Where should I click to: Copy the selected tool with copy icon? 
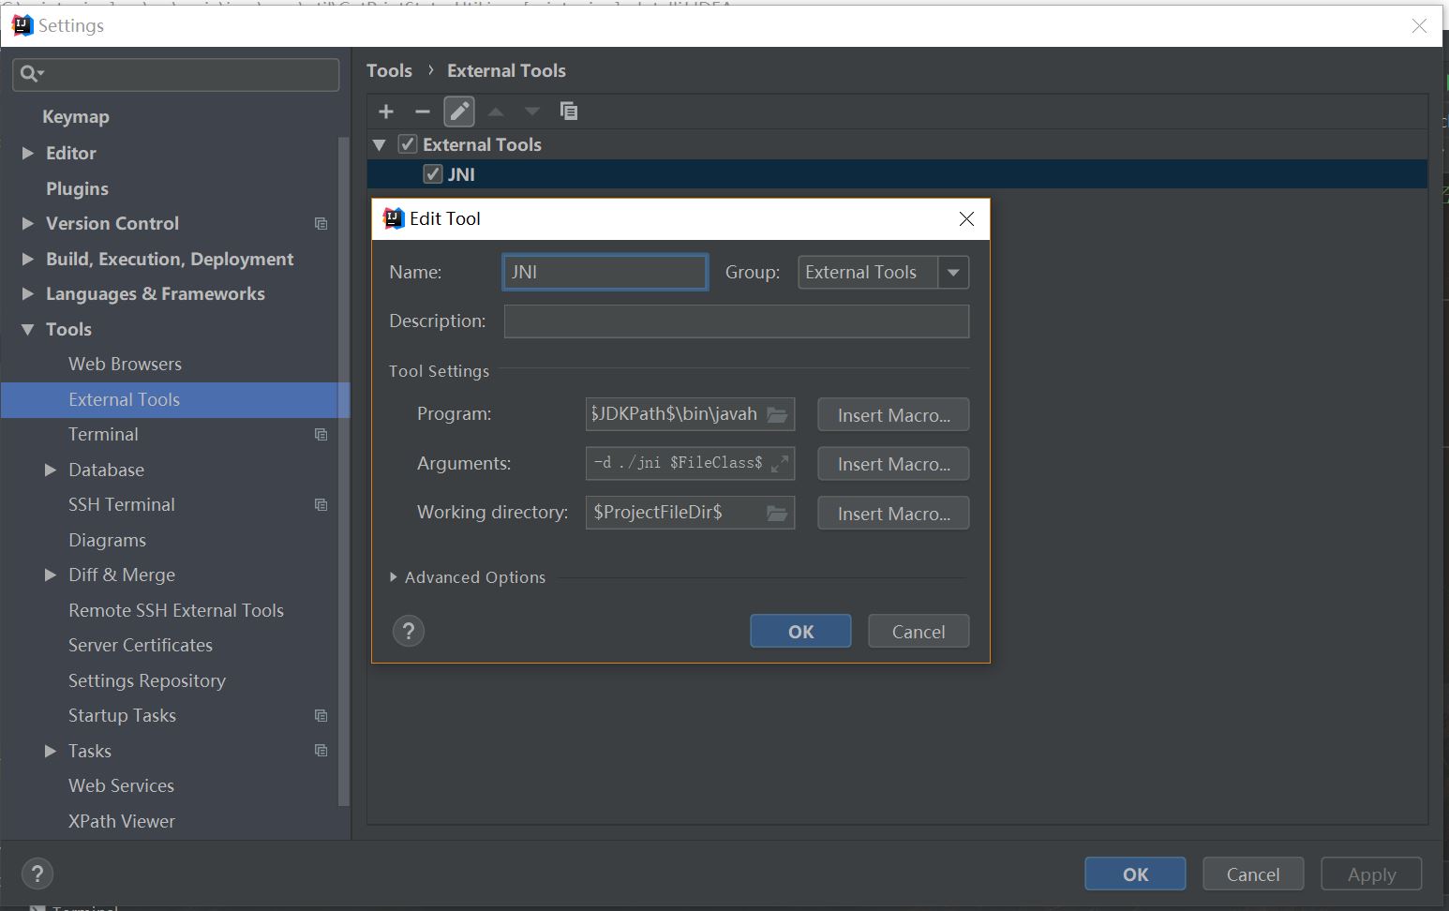click(x=569, y=111)
